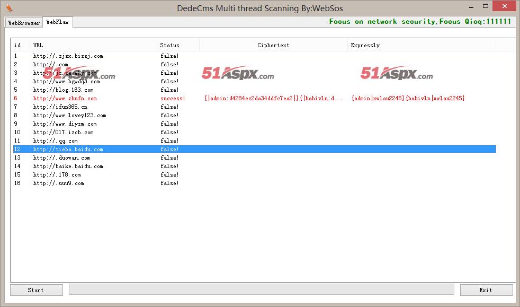This screenshot has height=307, width=520.
Task: Click highlighted row http://tieba.baidu.com
Action: tap(254, 149)
